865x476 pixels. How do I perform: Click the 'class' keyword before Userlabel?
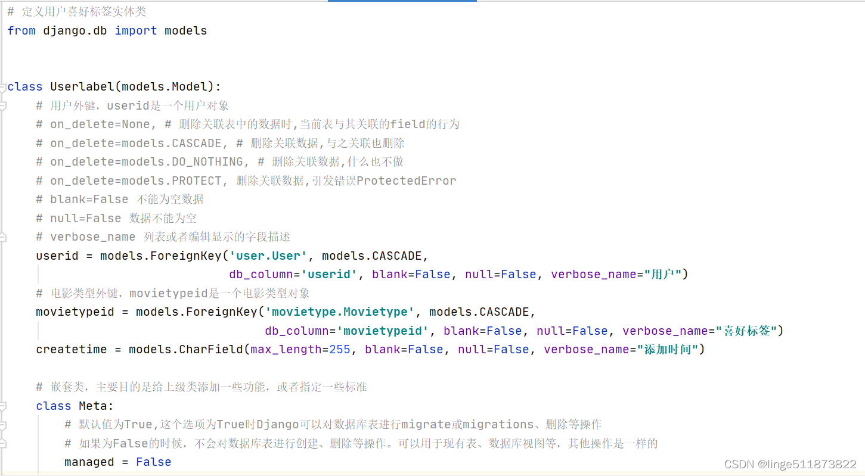(25, 87)
